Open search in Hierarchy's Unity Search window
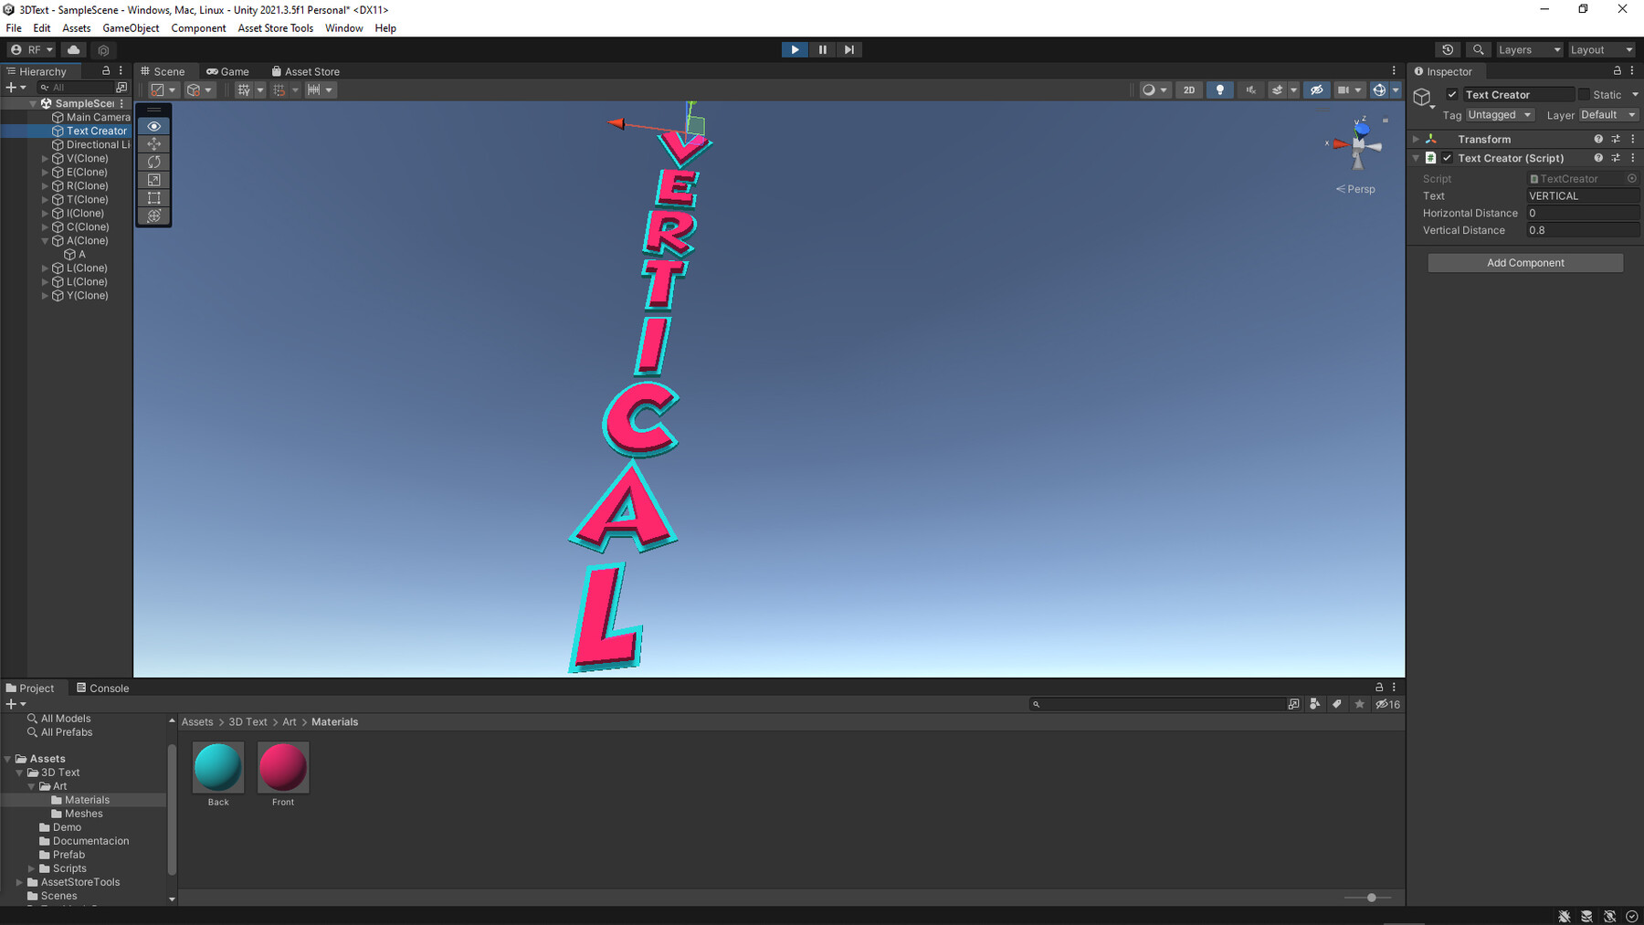The width and height of the screenshot is (1644, 925). (121, 88)
